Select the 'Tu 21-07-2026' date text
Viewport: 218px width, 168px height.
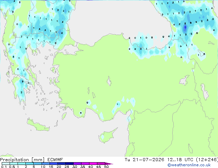click(144, 160)
